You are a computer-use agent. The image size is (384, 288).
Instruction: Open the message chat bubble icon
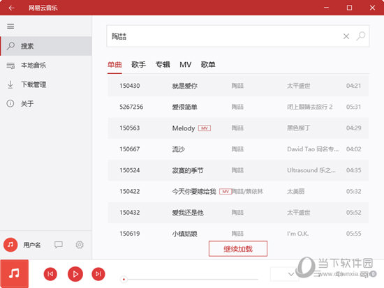tap(58, 245)
